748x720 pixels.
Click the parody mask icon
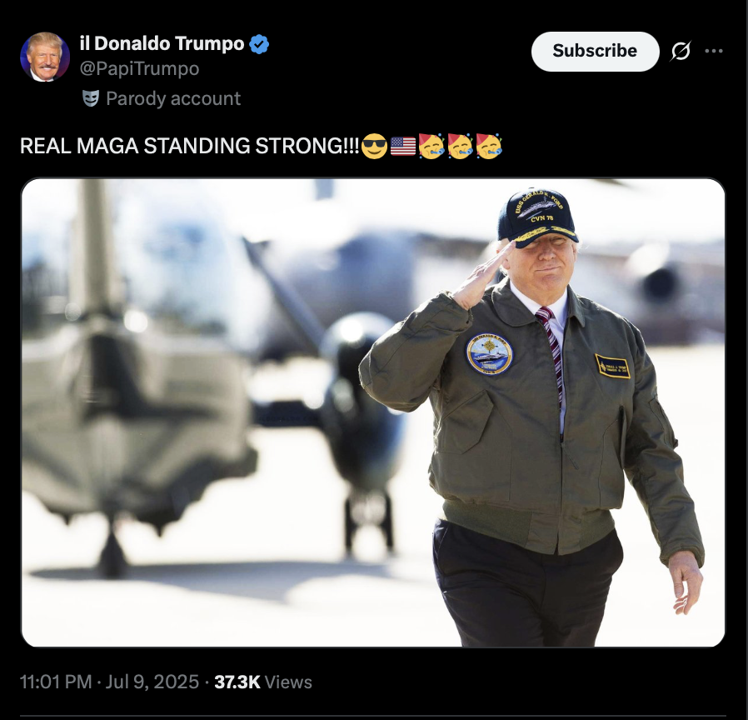[x=91, y=98]
